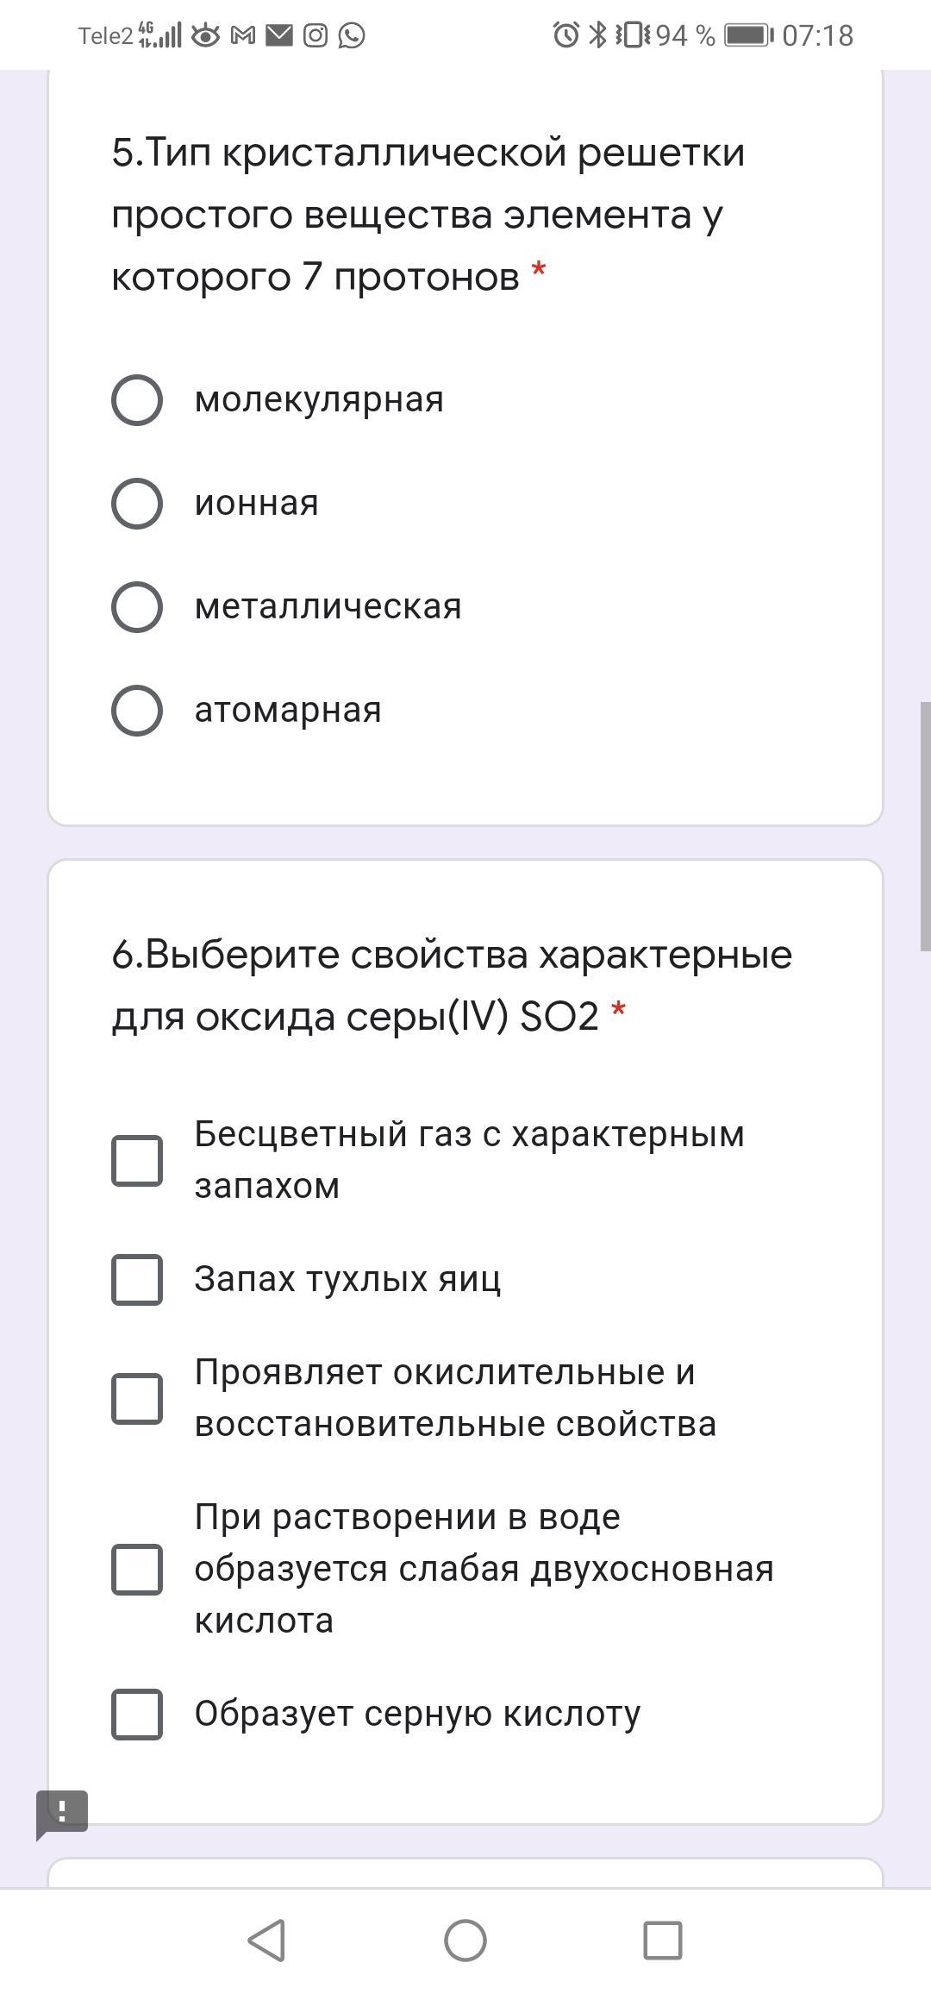The height and width of the screenshot is (1994, 931).
Task: Select the "молекулярная" radio option
Action: click(137, 400)
